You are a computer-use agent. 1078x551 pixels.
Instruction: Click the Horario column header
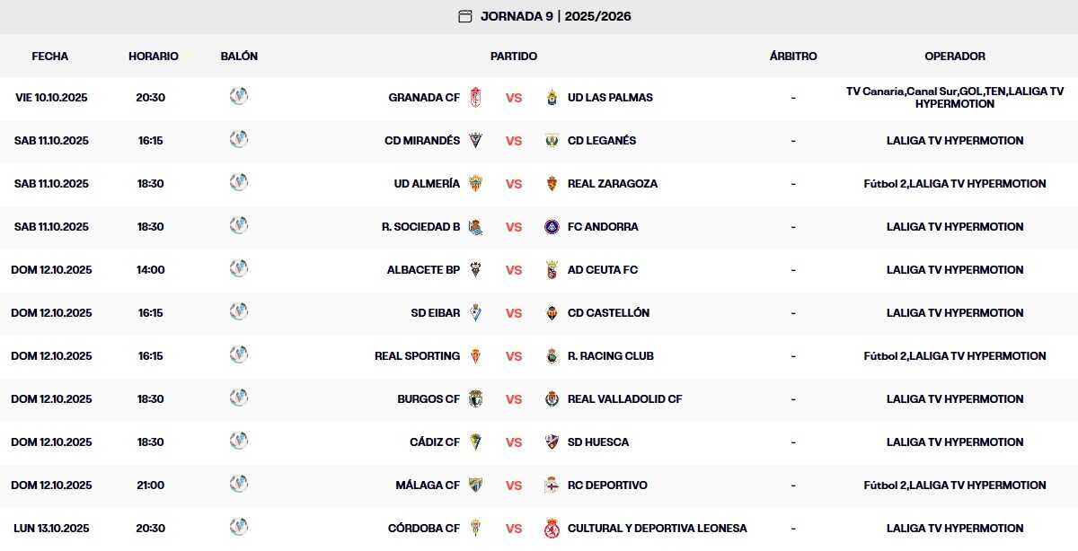pyautogui.click(x=154, y=56)
